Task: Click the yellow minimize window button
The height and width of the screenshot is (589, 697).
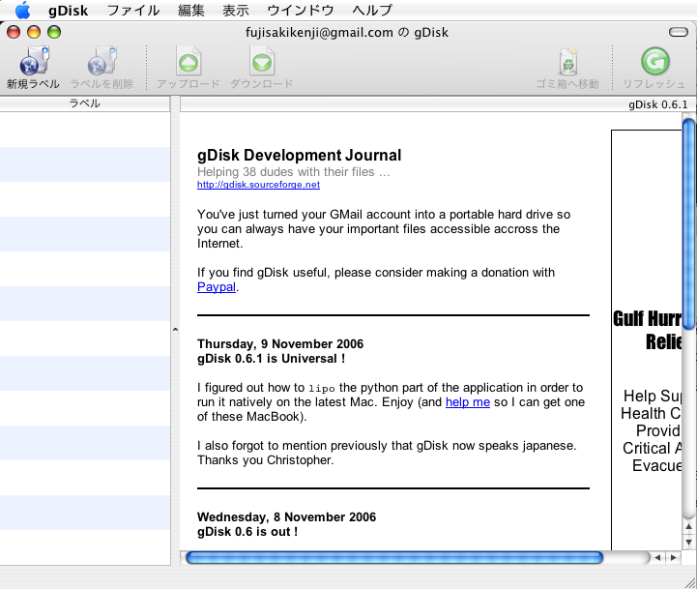Action: [x=34, y=32]
